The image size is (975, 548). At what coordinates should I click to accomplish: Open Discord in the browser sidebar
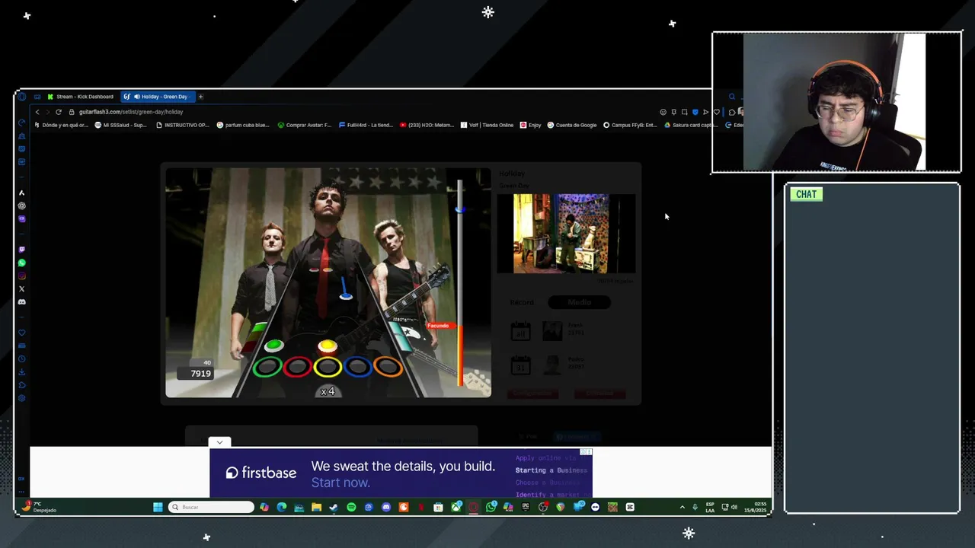pos(21,302)
